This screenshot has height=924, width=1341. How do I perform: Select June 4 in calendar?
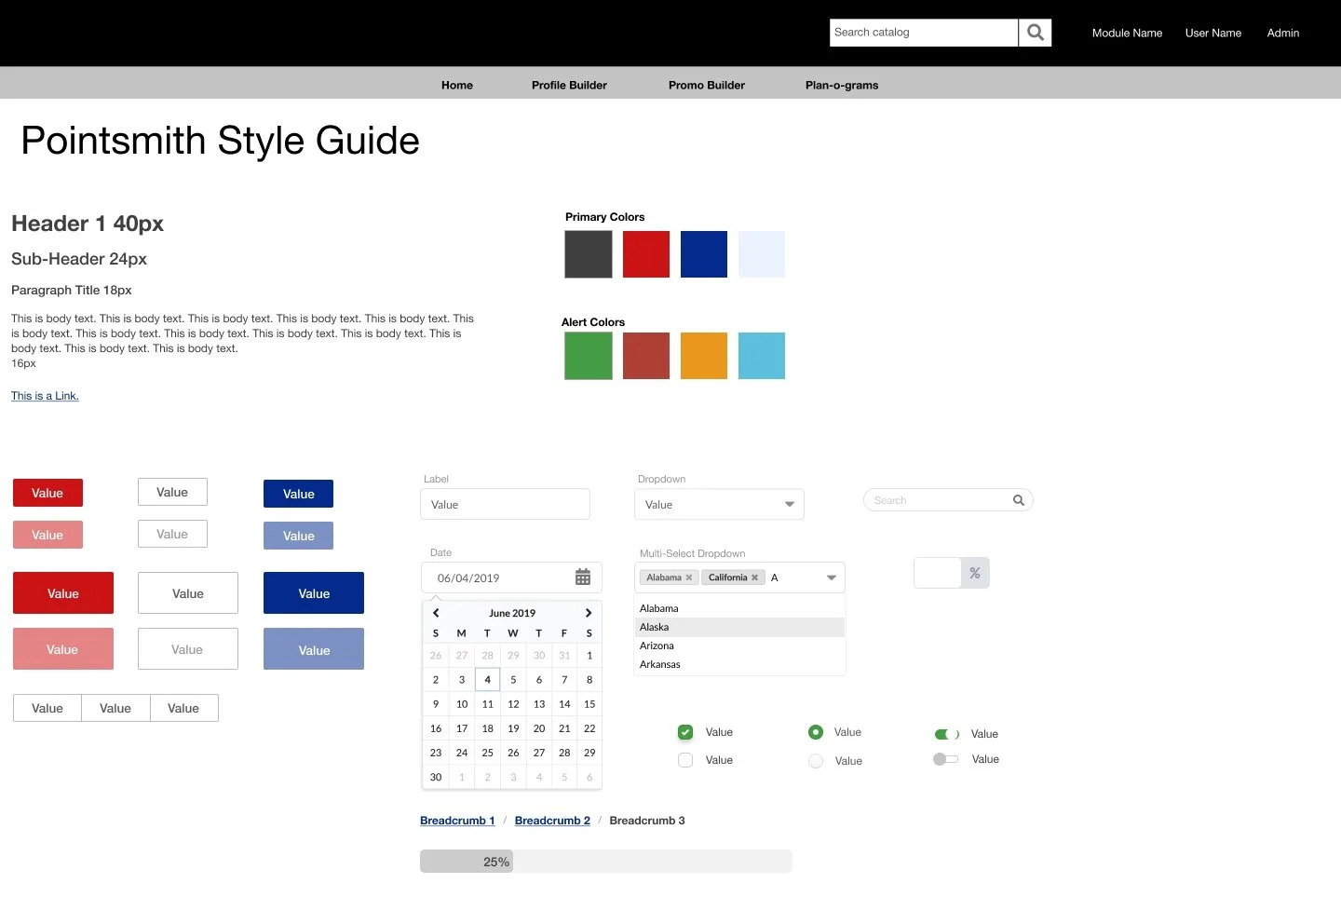[487, 680]
